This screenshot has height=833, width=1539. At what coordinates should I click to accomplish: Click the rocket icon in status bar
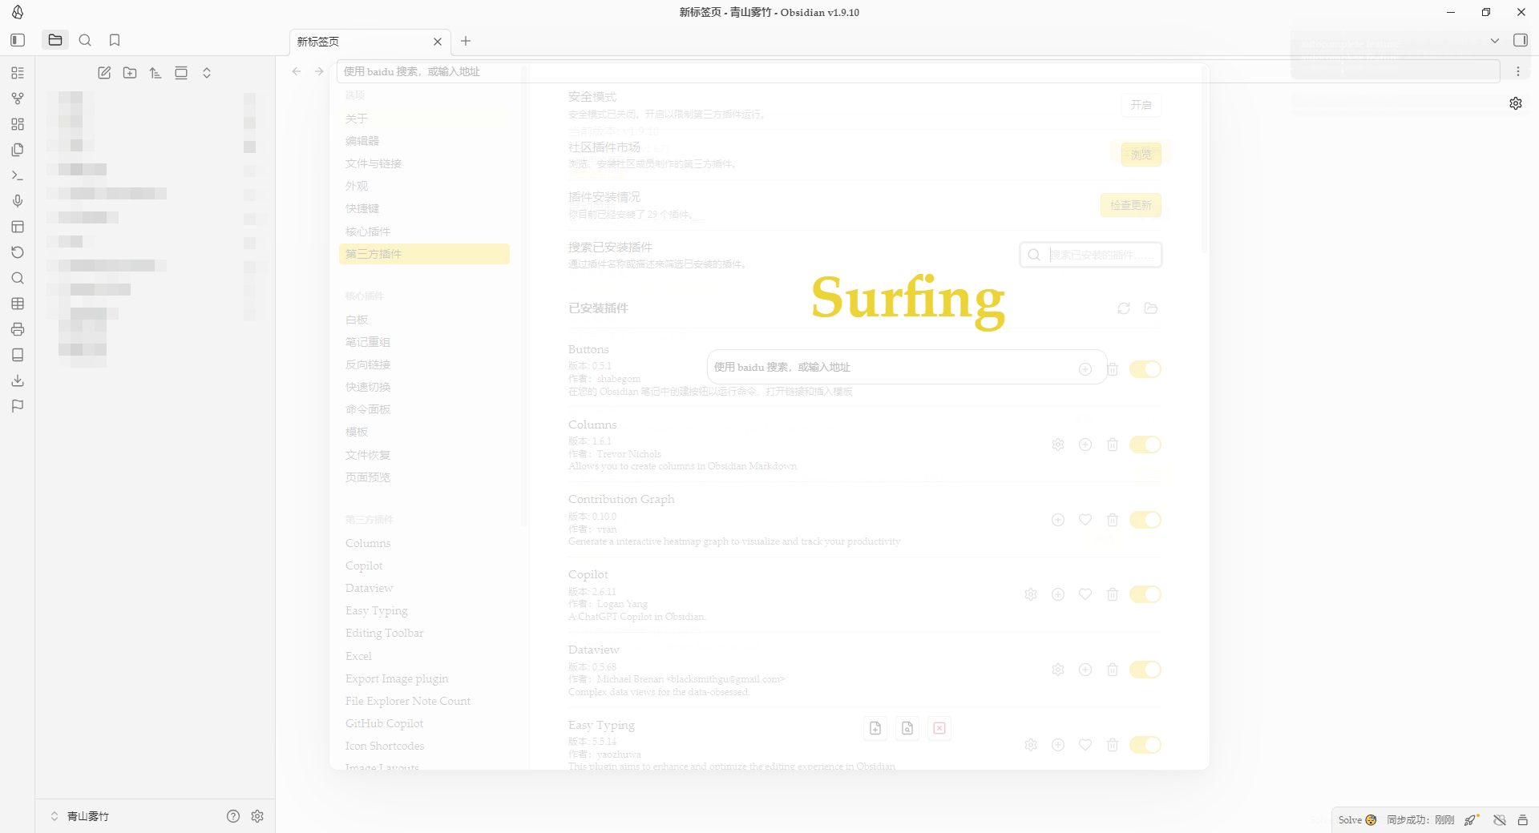point(1471,819)
